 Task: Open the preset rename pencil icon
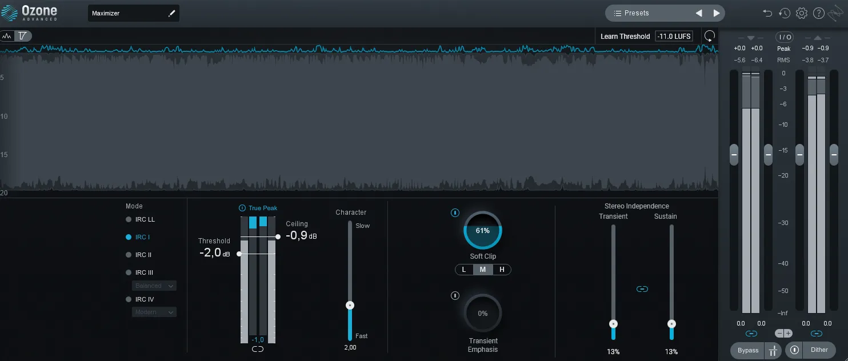click(x=172, y=13)
